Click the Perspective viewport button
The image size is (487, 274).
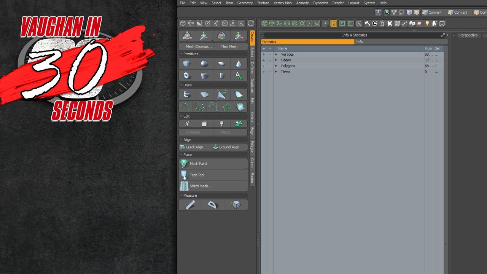[468, 35]
